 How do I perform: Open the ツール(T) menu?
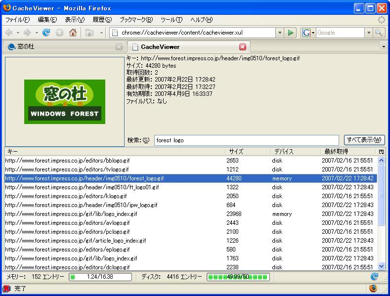tap(172, 20)
